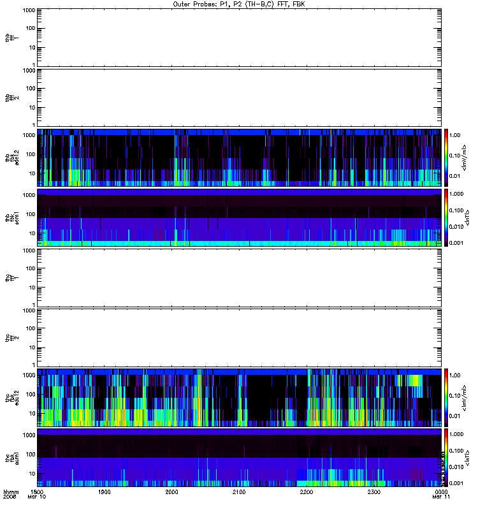Click '1.00' on the thc edc12 color bar
Image resolution: width=478 pixels, height=510 pixels.
(x=455, y=375)
